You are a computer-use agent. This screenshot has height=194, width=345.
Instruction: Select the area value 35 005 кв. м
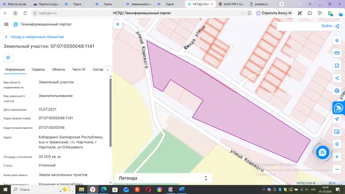click(50, 157)
